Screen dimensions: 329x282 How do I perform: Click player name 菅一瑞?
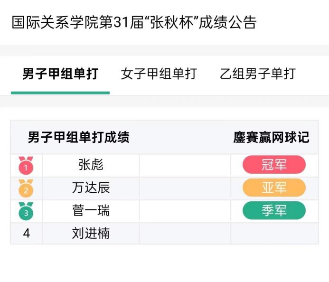point(91,210)
